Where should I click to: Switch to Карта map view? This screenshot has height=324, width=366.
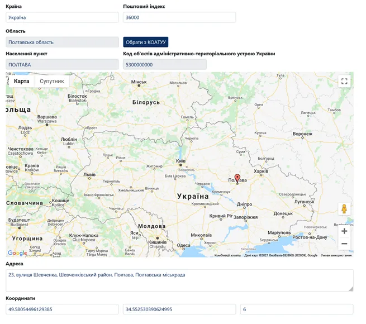coord(21,82)
